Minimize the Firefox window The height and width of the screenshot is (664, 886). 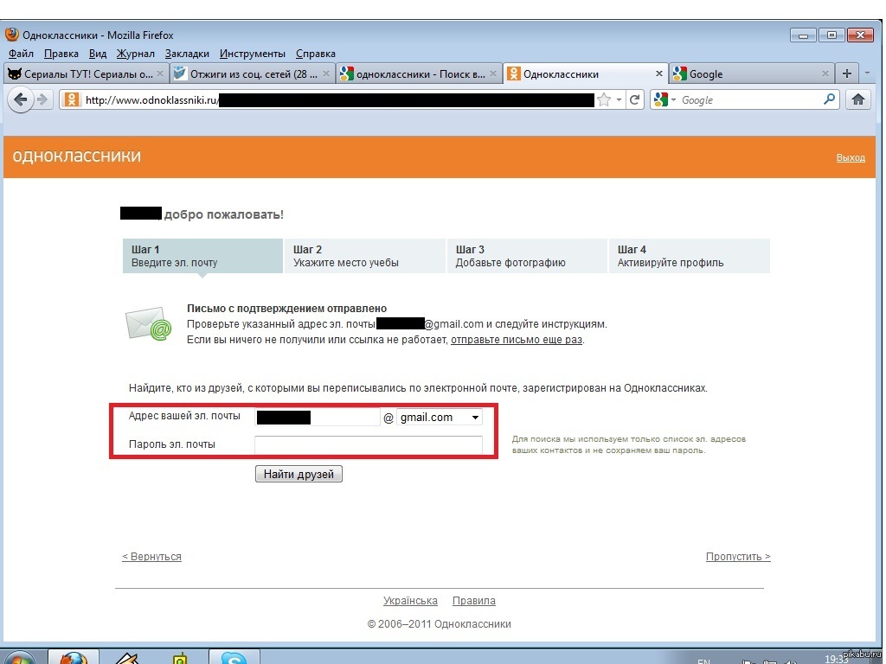pyautogui.click(x=802, y=35)
